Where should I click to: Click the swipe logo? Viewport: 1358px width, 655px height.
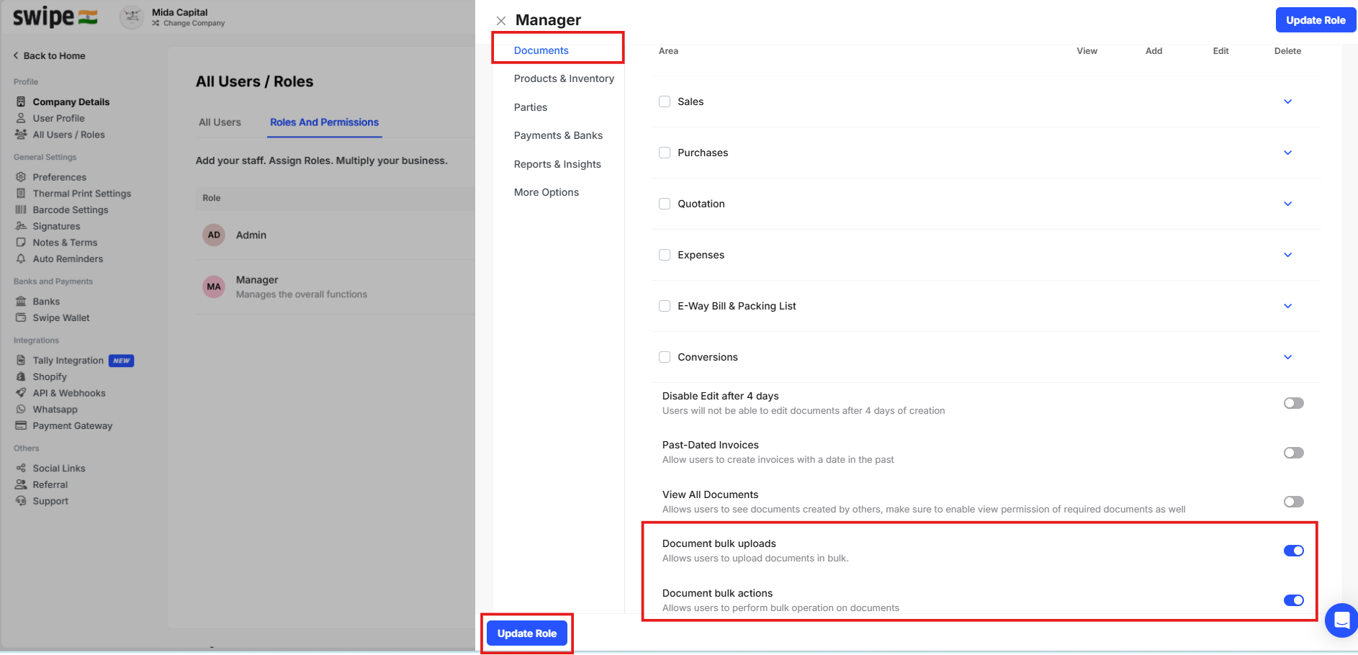pos(55,17)
